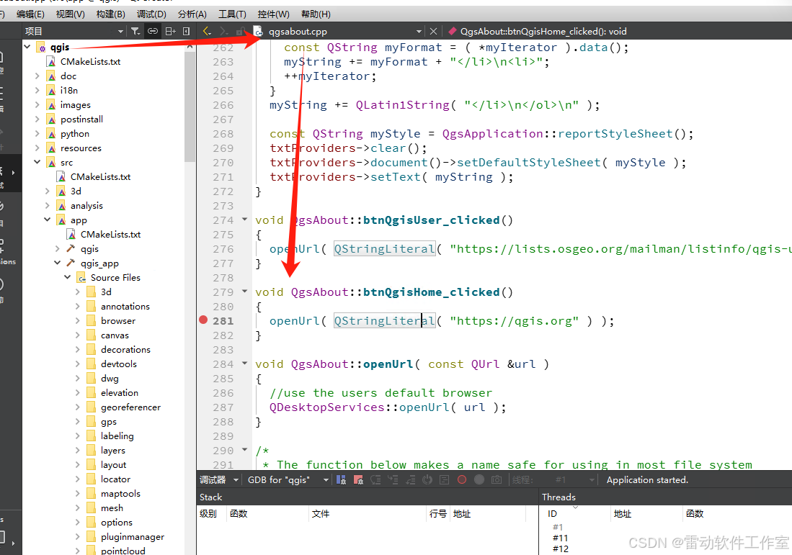Click the snapshot camera icon in debugger toolbar

click(497, 480)
